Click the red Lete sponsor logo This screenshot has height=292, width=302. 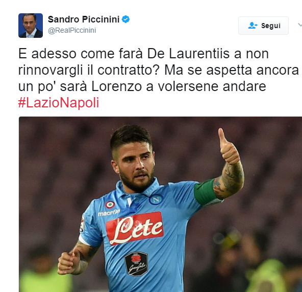[135, 228]
